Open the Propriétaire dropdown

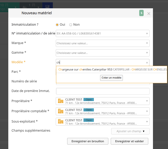(x=102, y=101)
